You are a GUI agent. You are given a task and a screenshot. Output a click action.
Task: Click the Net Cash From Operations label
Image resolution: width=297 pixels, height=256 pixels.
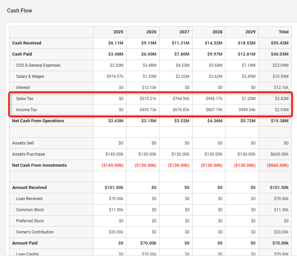pos(38,121)
